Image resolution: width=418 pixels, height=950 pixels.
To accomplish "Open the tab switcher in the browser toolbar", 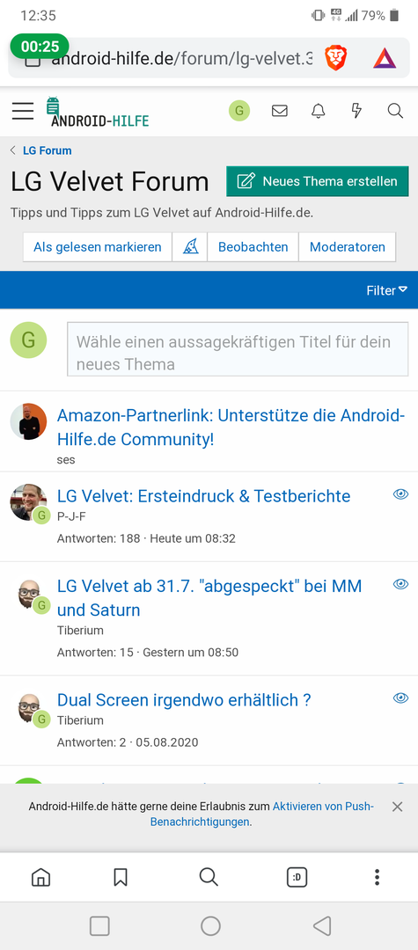I will click(297, 877).
